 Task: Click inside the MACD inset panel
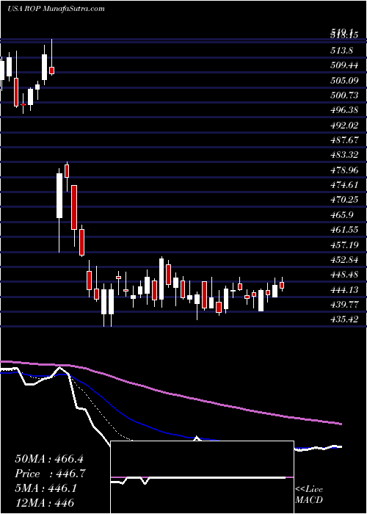202,477
